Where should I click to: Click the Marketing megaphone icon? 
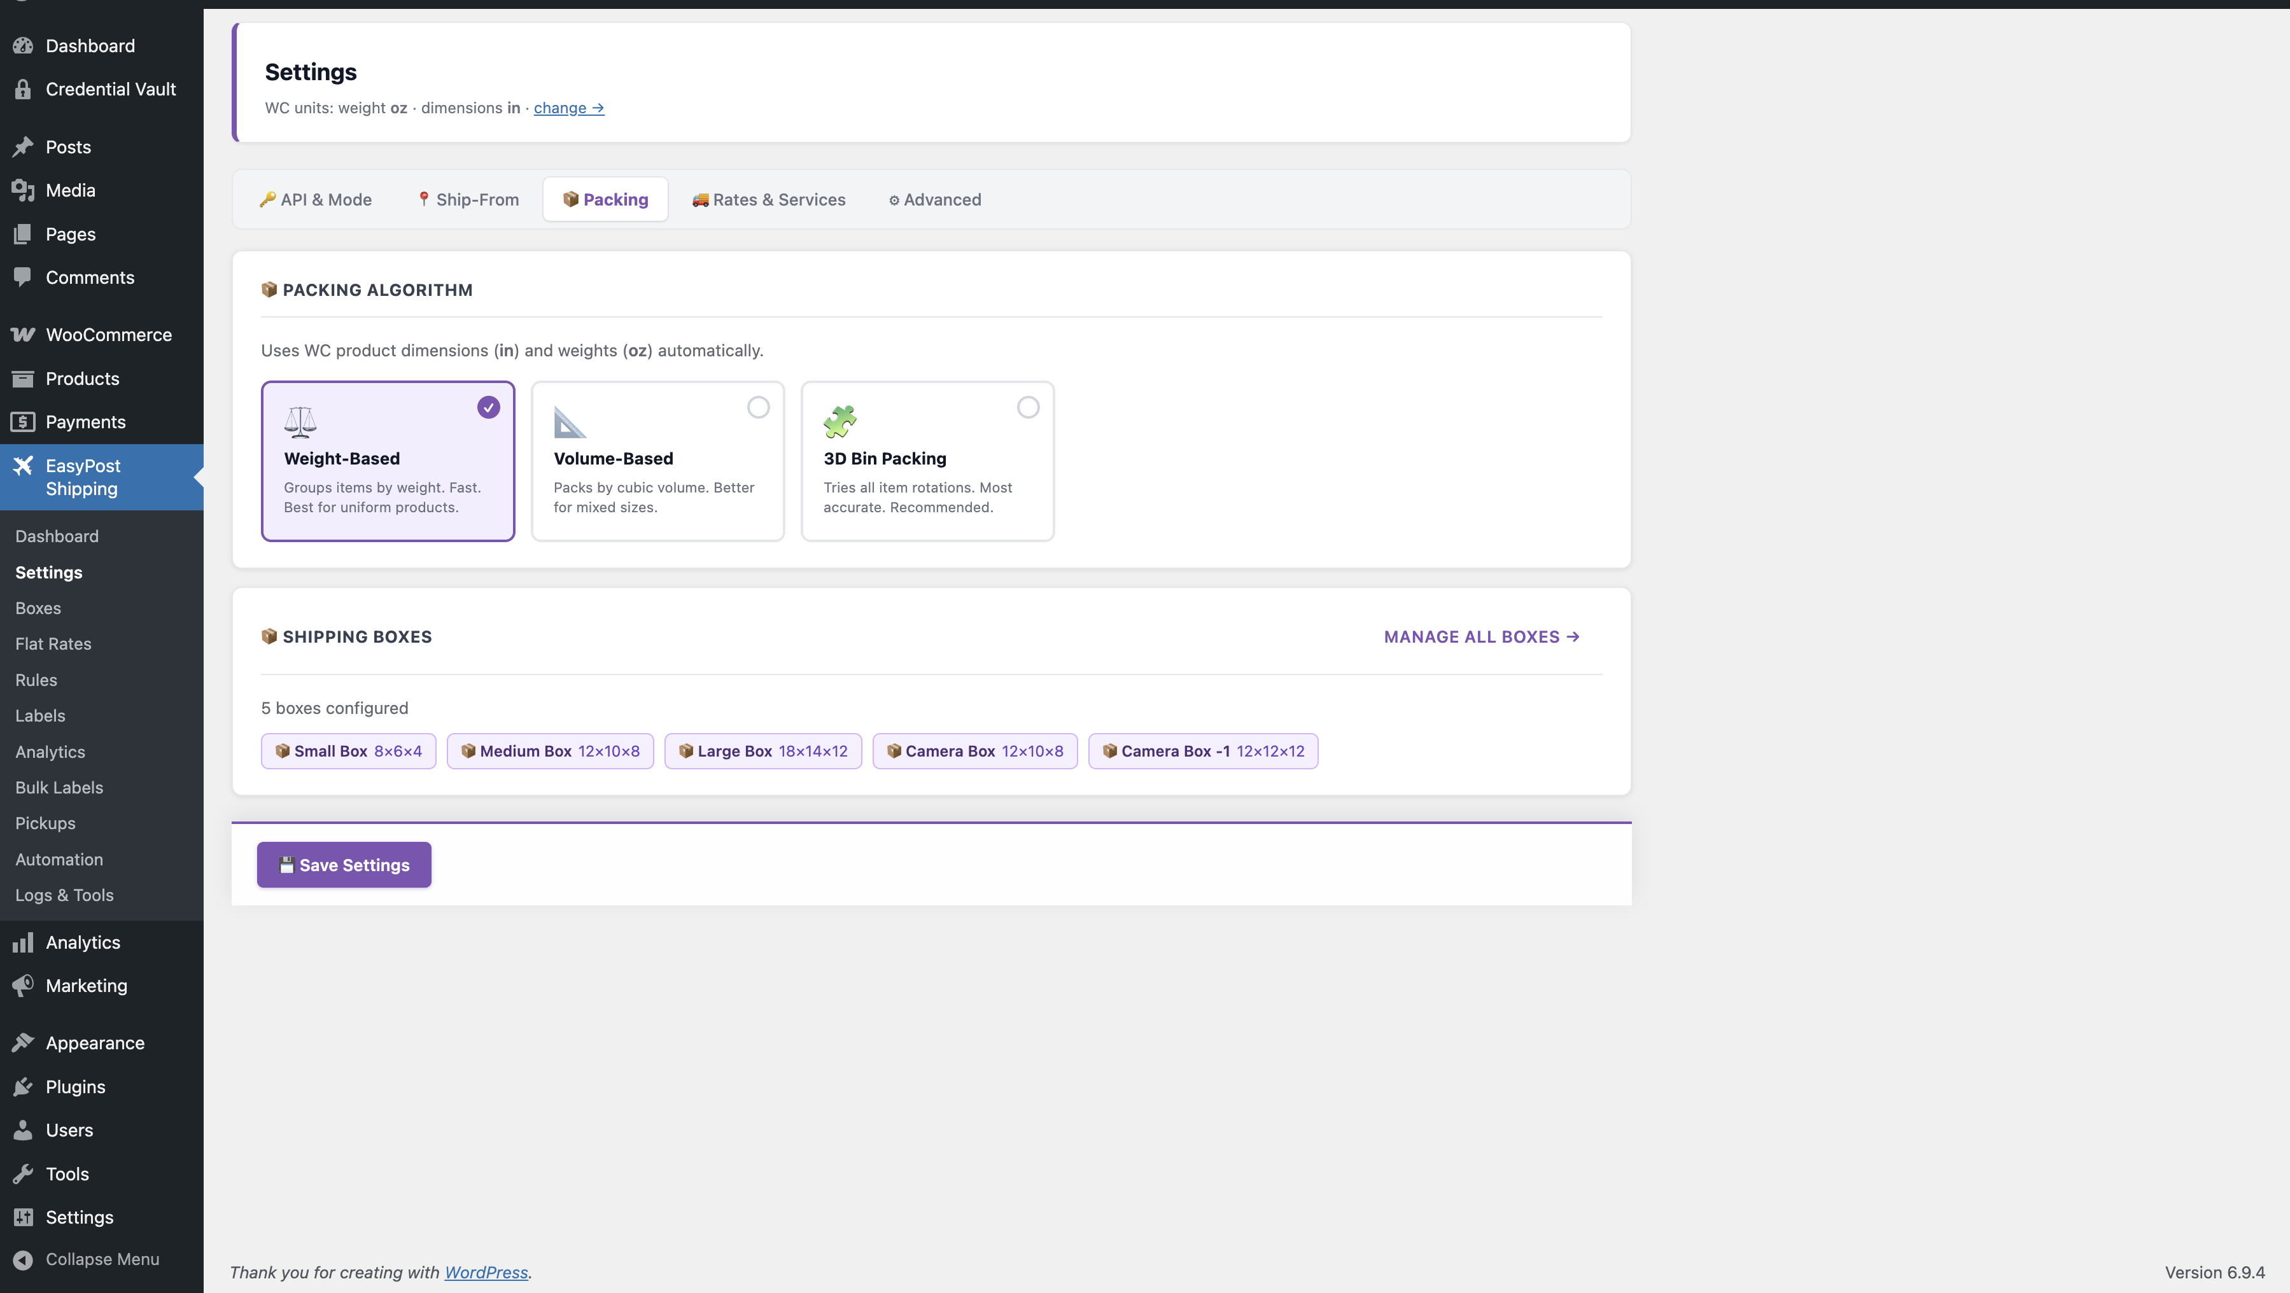tap(23, 986)
